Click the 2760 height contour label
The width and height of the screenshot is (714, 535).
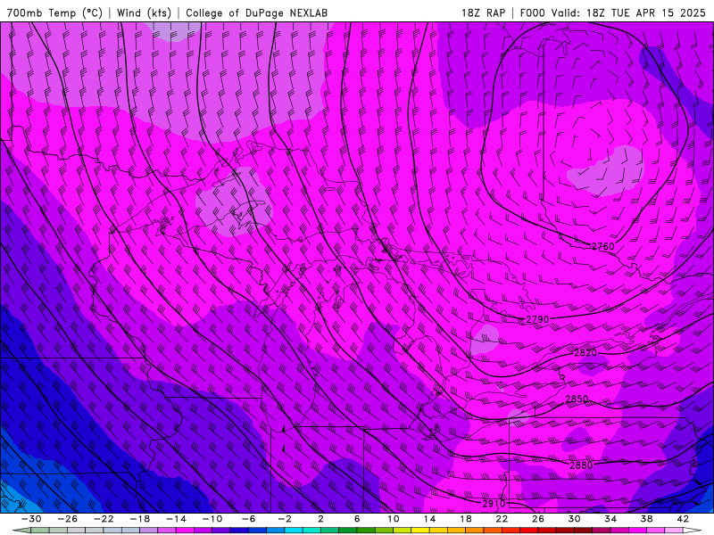pyautogui.click(x=602, y=247)
